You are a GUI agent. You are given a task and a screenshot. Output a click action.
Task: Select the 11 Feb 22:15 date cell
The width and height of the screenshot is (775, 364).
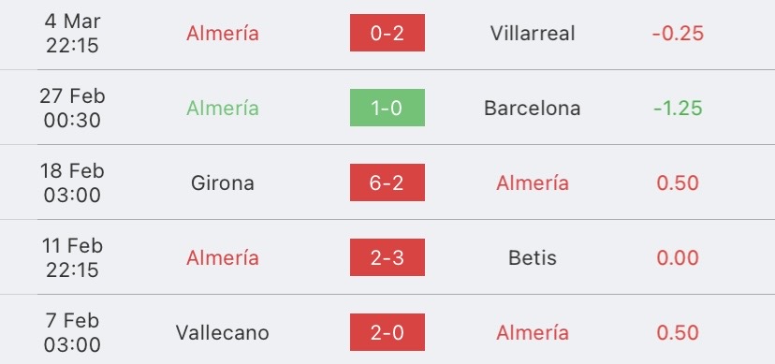[x=72, y=257]
